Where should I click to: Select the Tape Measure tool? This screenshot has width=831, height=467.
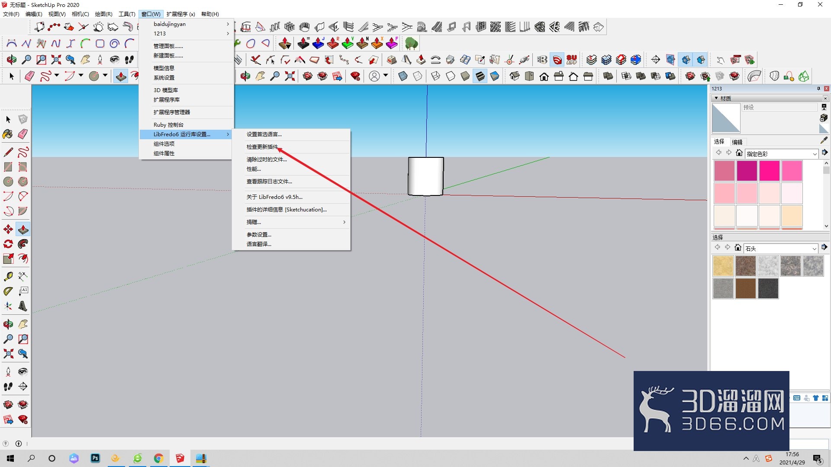(x=8, y=276)
